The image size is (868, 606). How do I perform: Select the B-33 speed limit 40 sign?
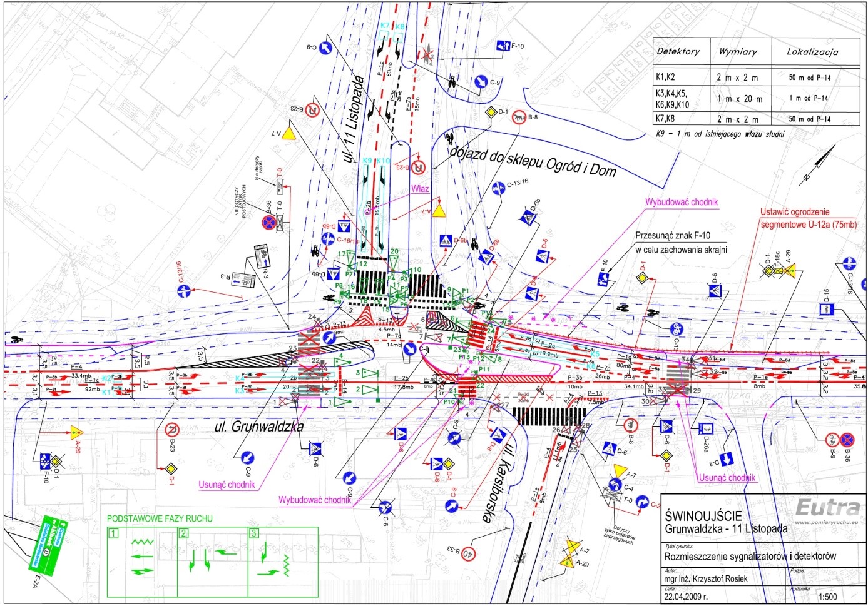click(x=467, y=553)
